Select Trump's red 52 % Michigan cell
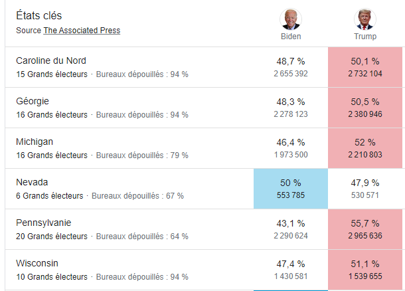 tap(365, 148)
